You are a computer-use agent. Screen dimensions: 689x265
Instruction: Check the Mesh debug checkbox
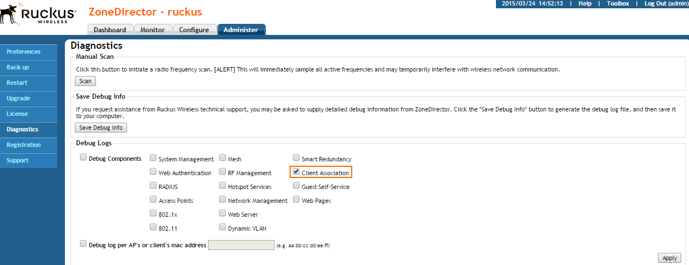click(x=222, y=158)
